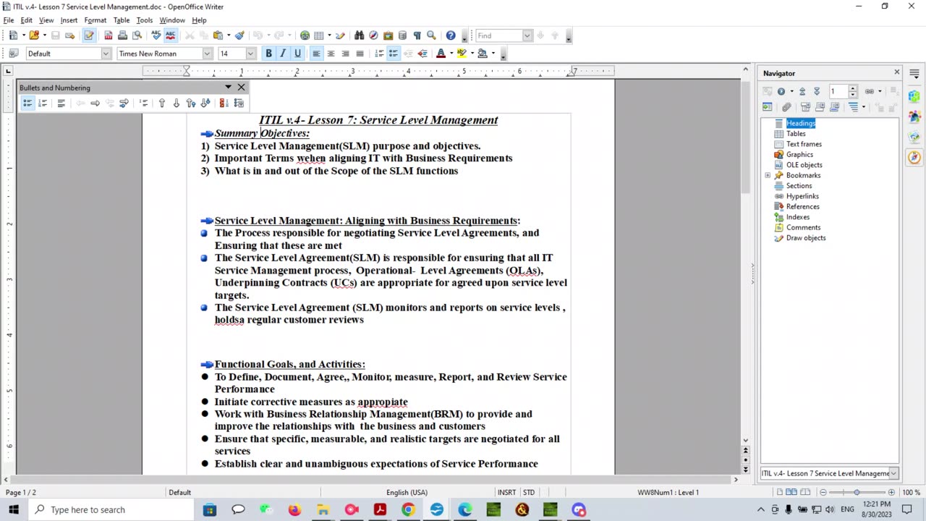
Task: Open Bullets and Numbering toolbar dropdown arrow
Action: [x=228, y=88]
